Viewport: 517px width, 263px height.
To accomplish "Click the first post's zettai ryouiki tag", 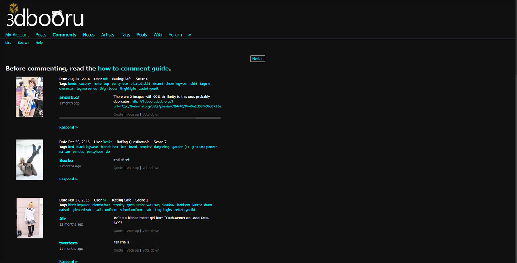I will pos(149,89).
